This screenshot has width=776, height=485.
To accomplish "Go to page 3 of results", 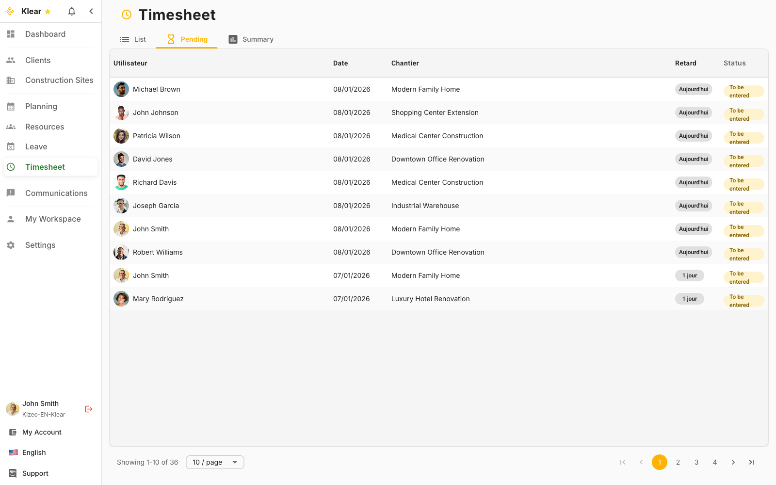I will coord(696,462).
